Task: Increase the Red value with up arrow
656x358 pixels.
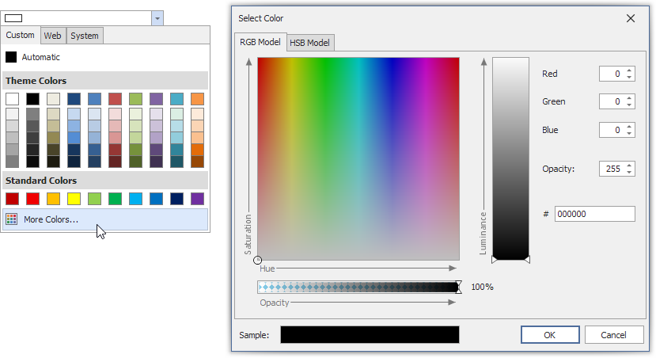Action: [x=629, y=70]
